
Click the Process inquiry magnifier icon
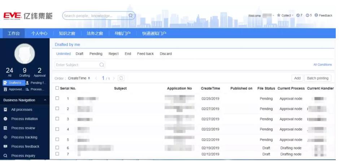5,156
